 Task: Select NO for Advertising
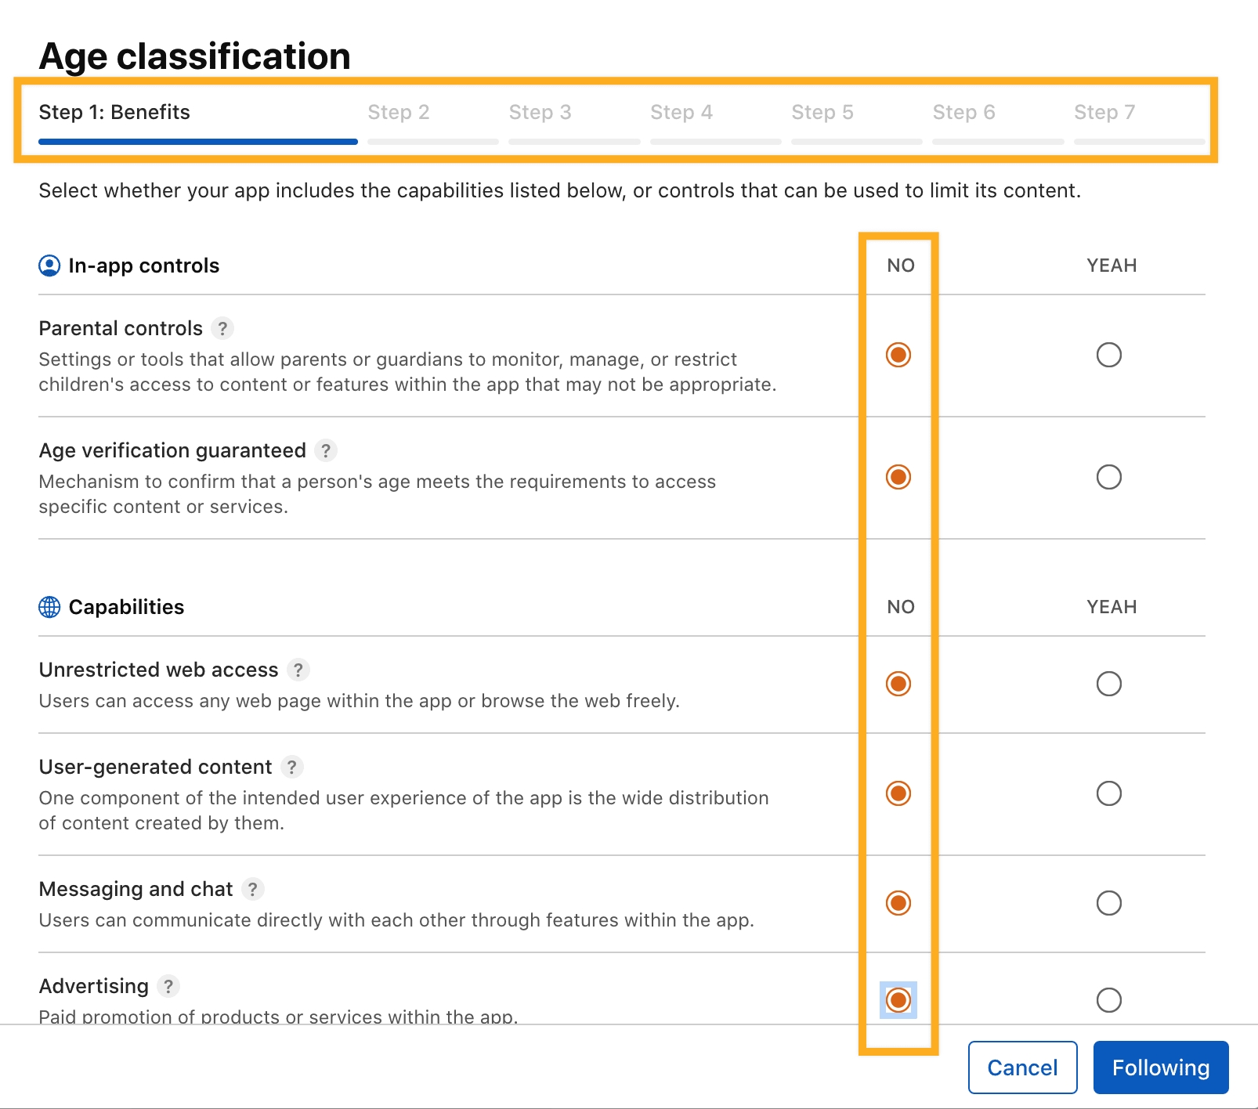click(x=898, y=1000)
